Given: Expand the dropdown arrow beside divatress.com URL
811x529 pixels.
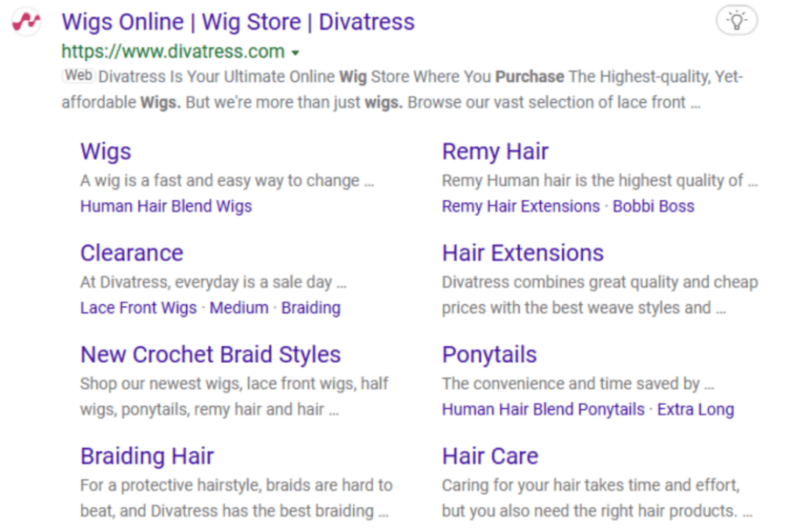Looking at the screenshot, I should click(x=295, y=53).
